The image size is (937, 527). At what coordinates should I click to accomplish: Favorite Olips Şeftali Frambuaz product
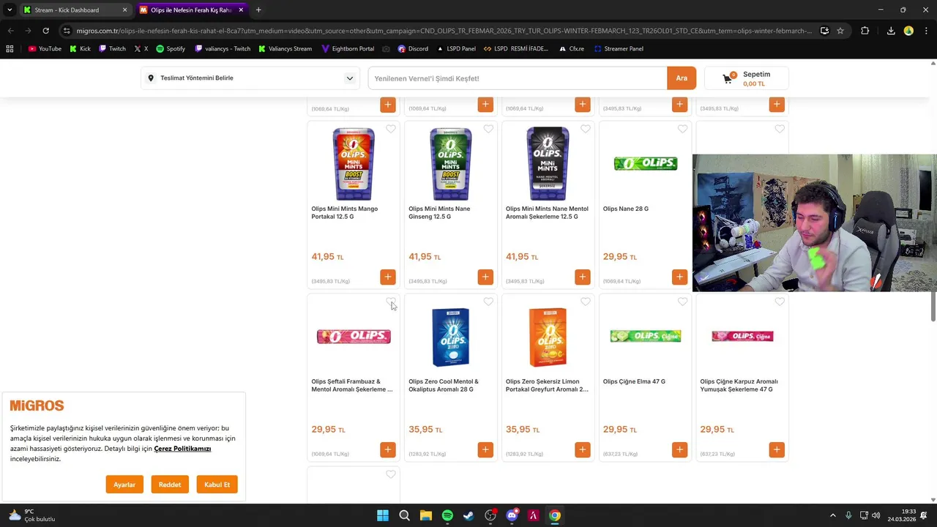(391, 302)
